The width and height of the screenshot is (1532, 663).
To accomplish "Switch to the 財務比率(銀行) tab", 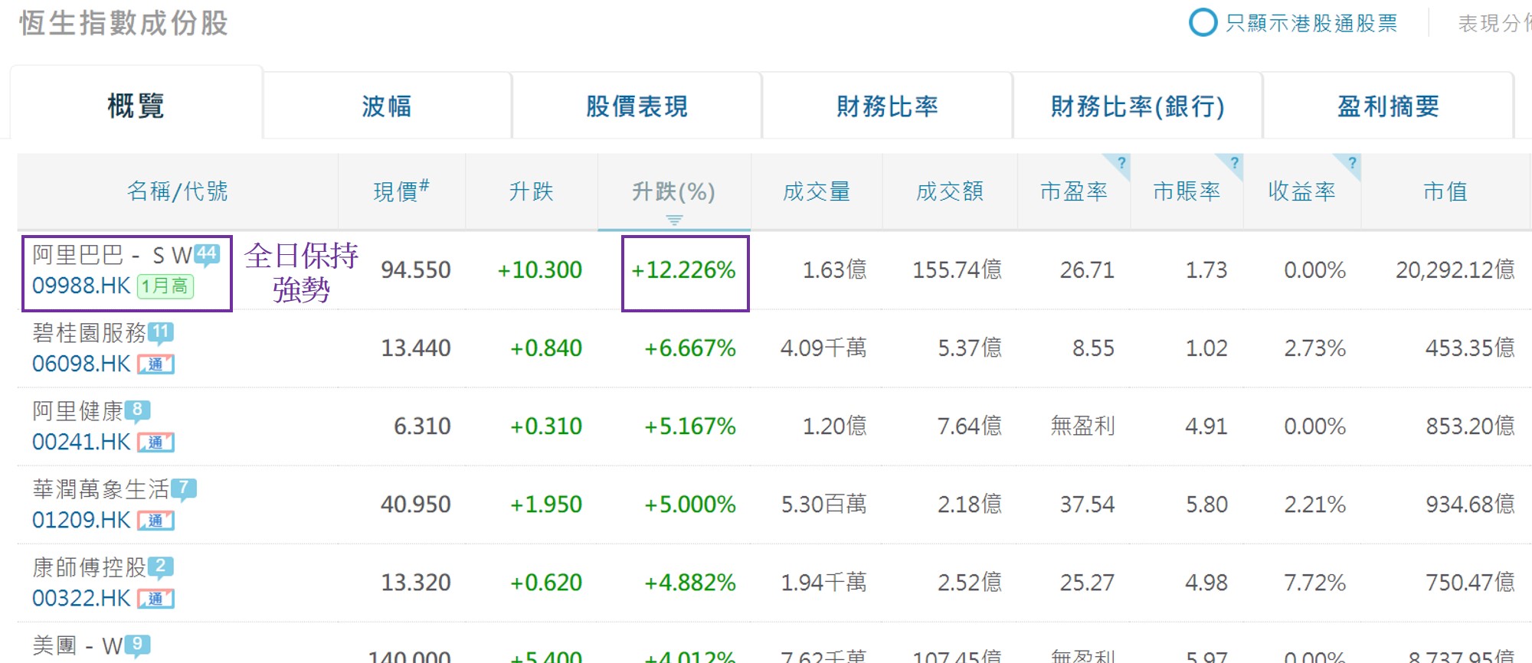I will tap(1137, 106).
